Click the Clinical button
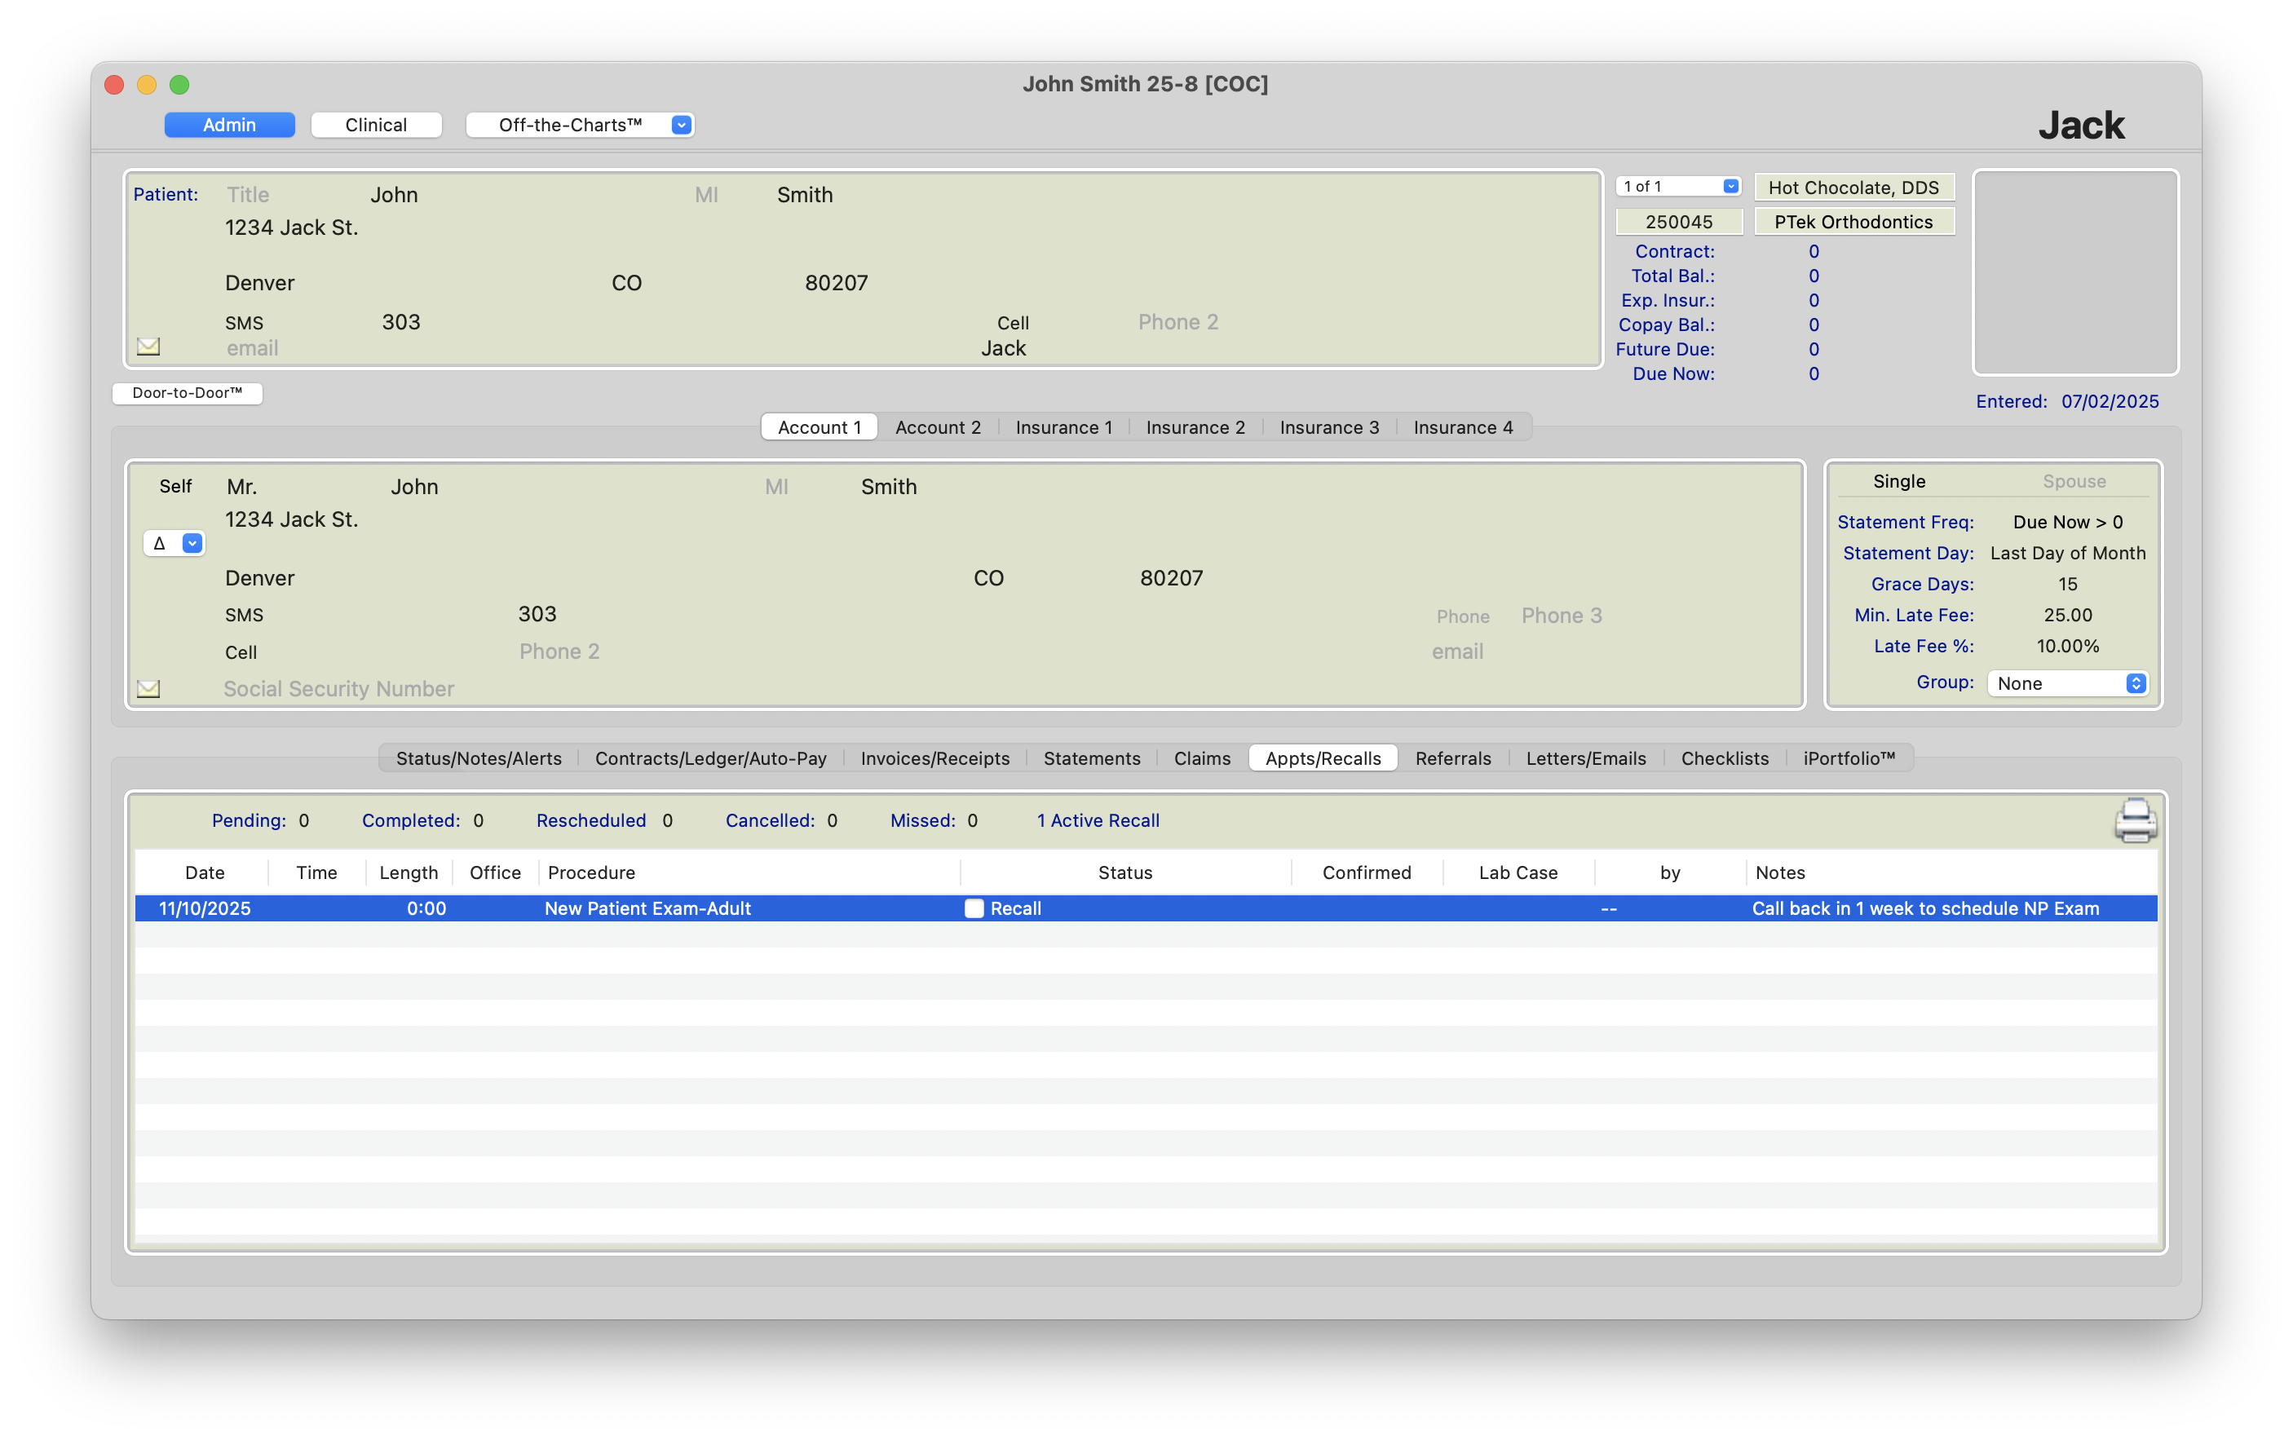This screenshot has width=2293, height=1440. tap(376, 125)
